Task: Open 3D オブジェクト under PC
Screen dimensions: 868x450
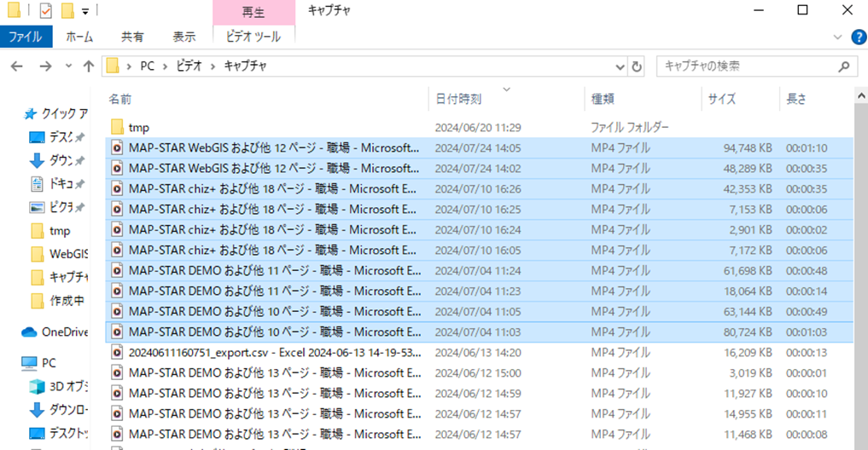Action: click(58, 386)
